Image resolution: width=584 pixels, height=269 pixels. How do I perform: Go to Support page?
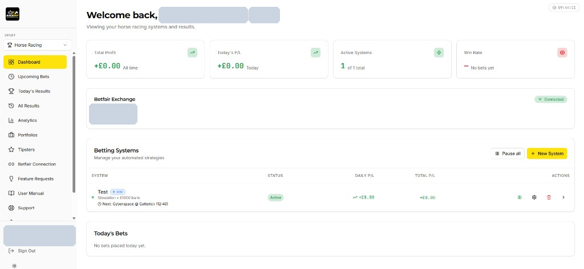[35, 208]
